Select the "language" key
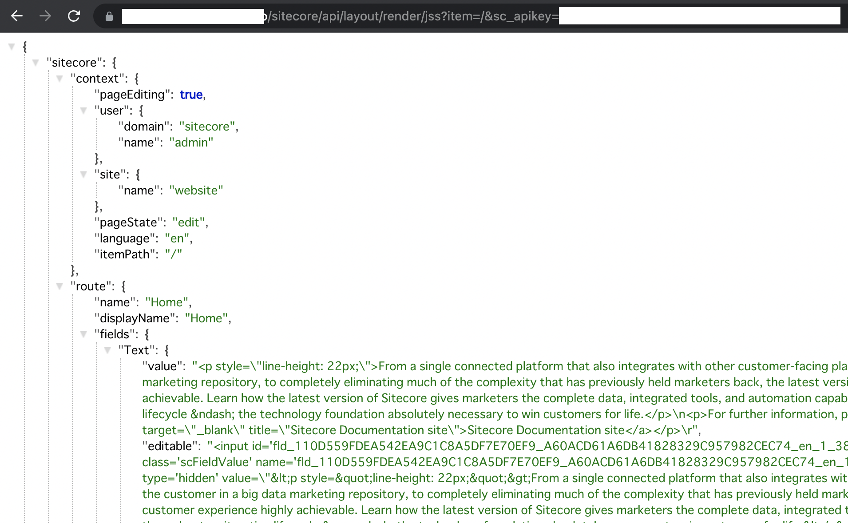848x523 pixels. click(x=124, y=238)
